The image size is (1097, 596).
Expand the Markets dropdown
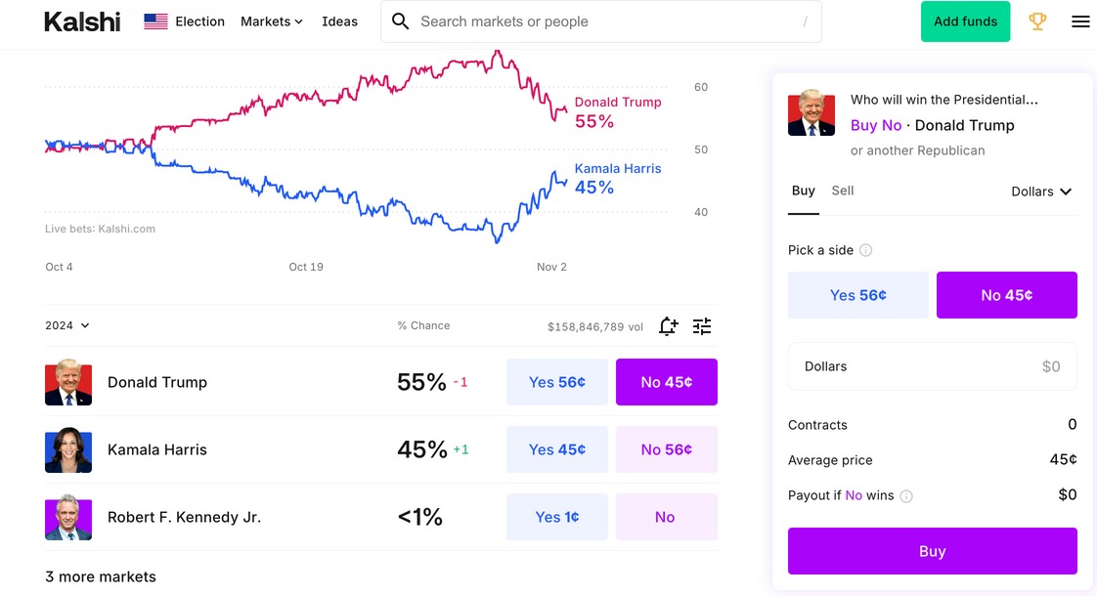[272, 21]
